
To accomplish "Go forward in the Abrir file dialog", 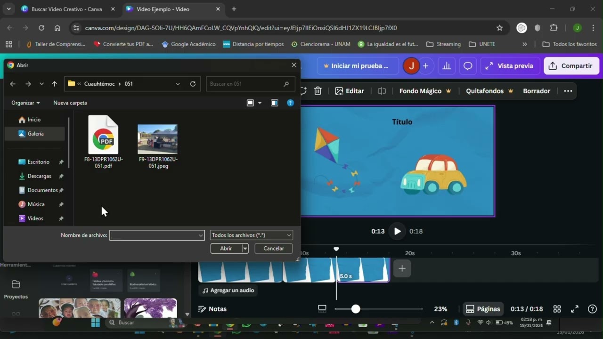I will click(28, 84).
